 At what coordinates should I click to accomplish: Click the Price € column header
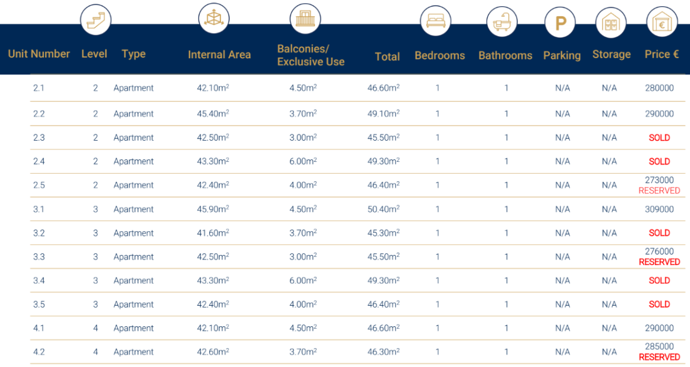click(662, 54)
